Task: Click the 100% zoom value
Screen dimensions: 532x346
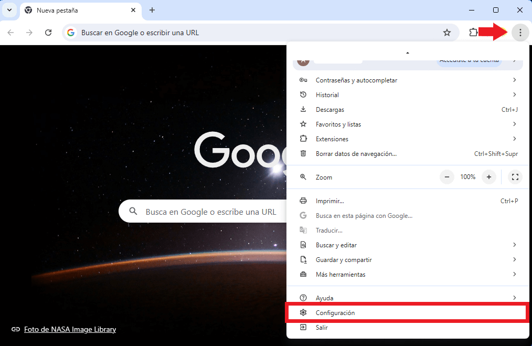Action: (467, 177)
